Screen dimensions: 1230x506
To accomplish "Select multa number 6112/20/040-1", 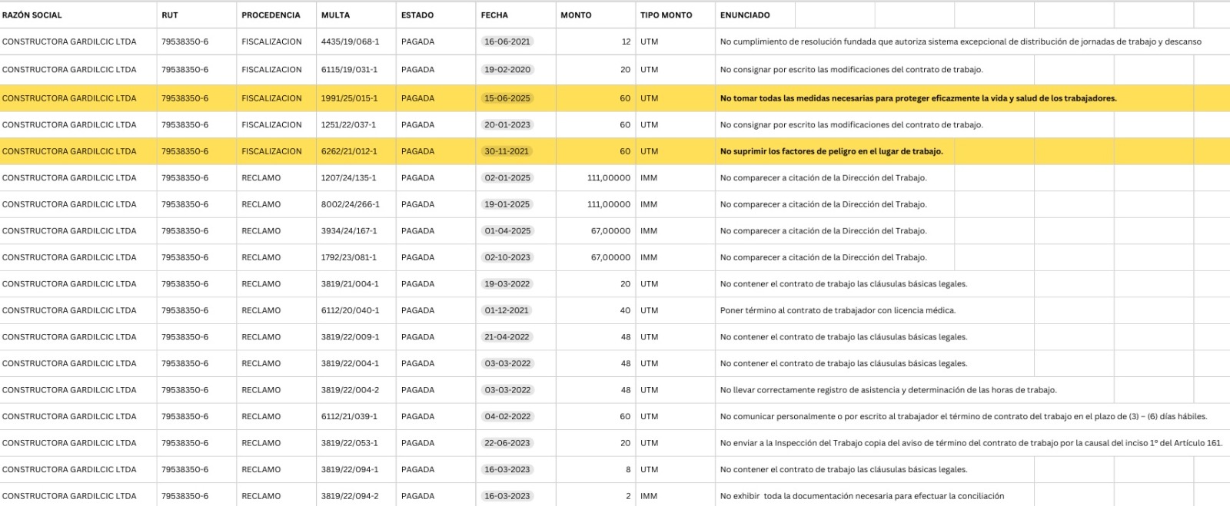I will coord(350,311).
